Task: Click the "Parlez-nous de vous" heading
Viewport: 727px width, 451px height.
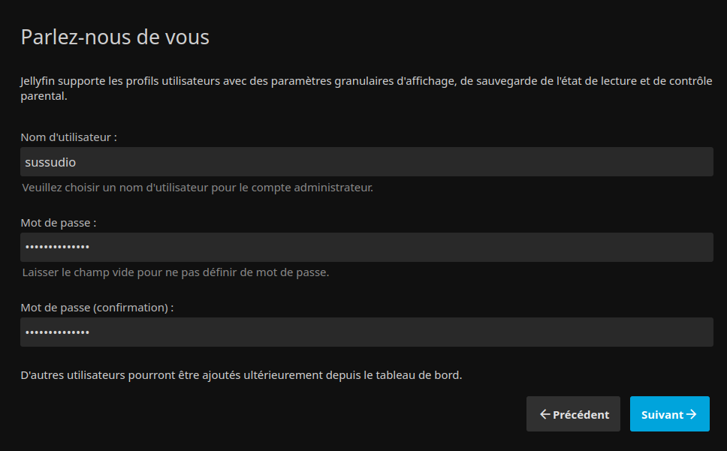Action: [x=115, y=37]
